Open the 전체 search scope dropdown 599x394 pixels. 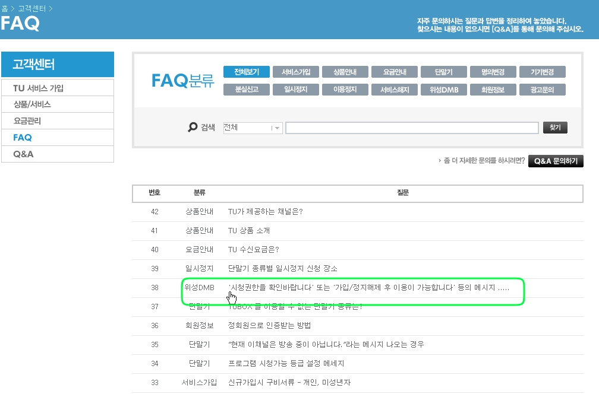pyautogui.click(x=253, y=128)
